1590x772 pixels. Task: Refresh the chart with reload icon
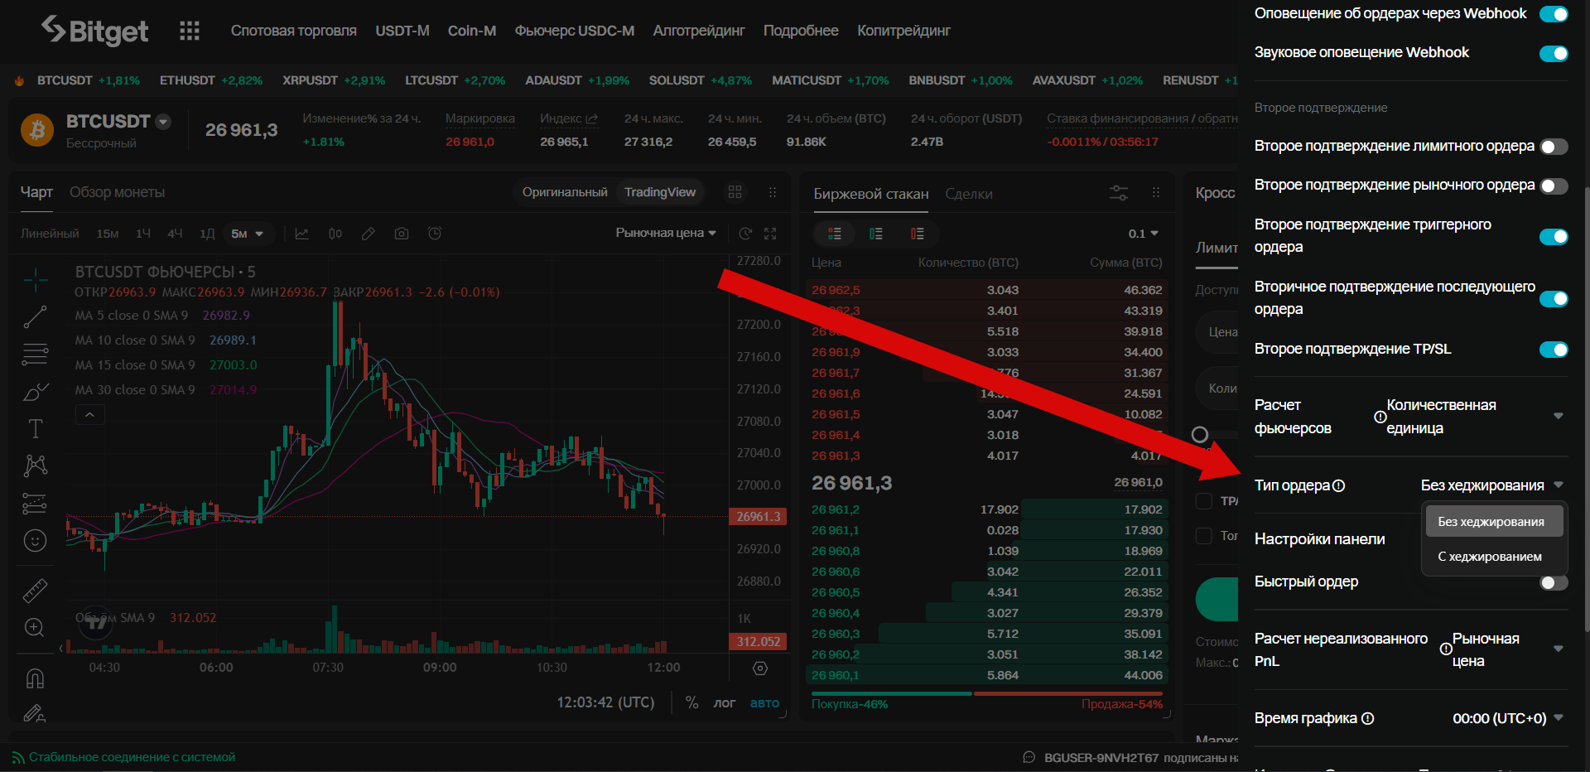[x=745, y=234]
